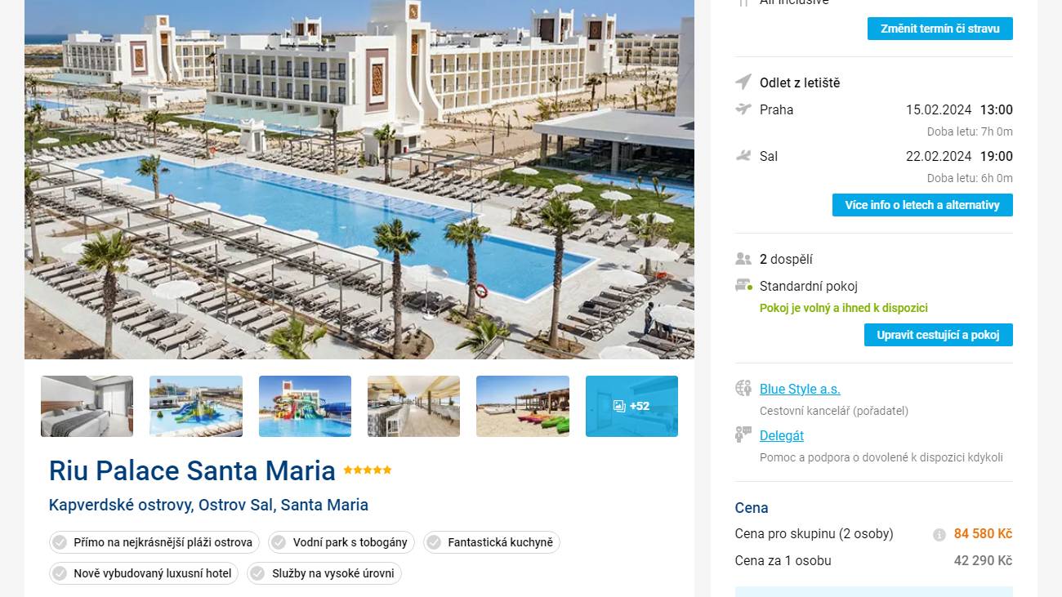This screenshot has height=597, width=1062.
Task: Click the delegate icon beside Delegát
Action: [743, 434]
